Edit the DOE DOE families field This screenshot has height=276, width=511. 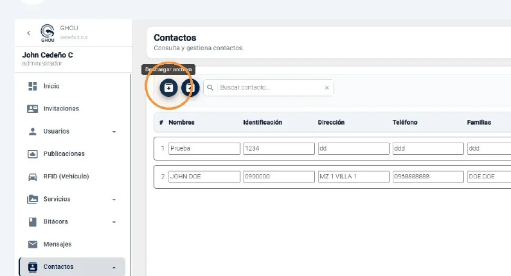(x=489, y=177)
